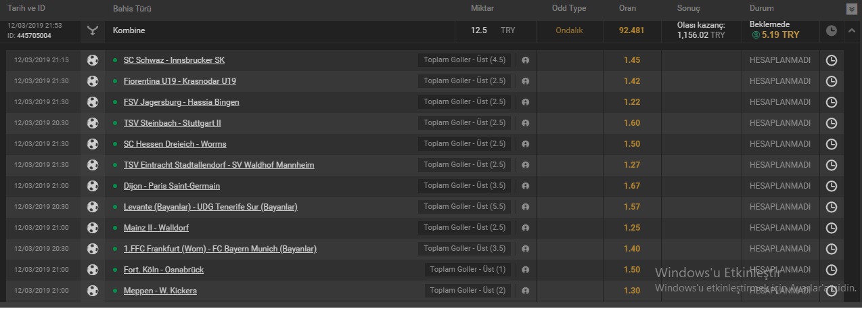Click soccer ball icon for Mainz II row
Viewport: 862px width, 311px height.
coord(93,228)
